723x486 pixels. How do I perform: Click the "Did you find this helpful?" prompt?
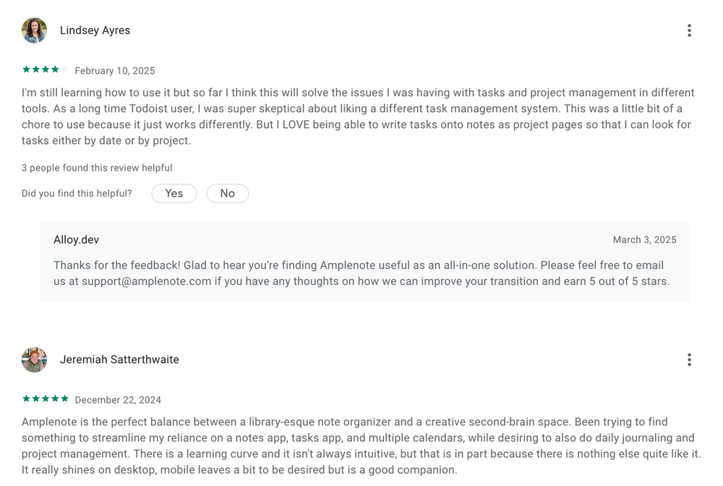pyautogui.click(x=77, y=193)
